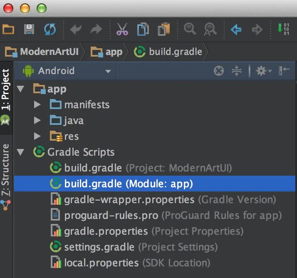Select proguard-rules.pro file

(155, 215)
